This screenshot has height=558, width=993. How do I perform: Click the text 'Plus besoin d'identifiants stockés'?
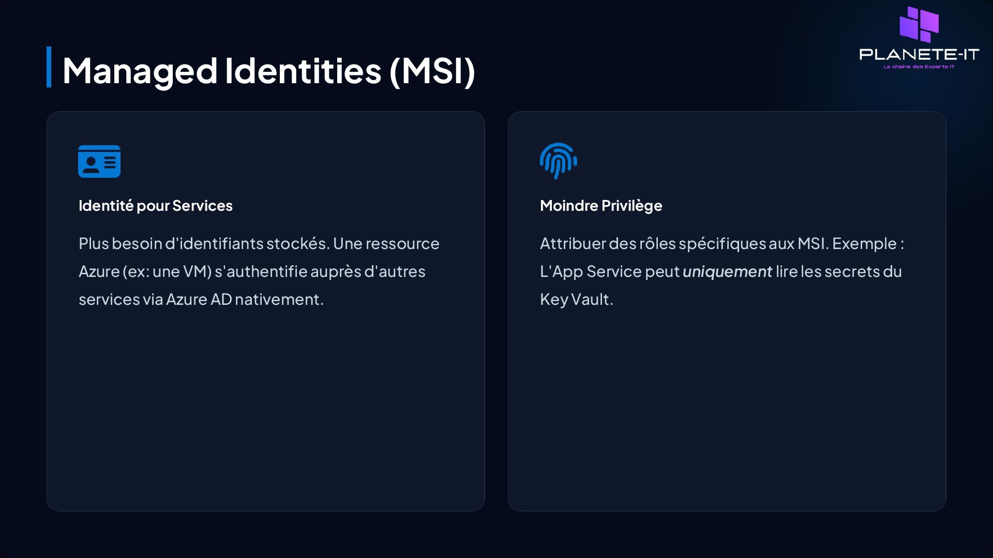pyautogui.click(x=204, y=243)
